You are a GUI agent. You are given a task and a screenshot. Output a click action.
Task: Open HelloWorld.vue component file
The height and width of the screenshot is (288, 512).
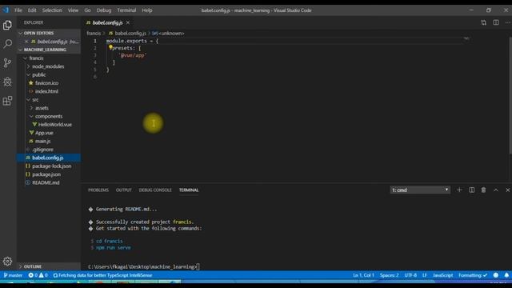point(55,125)
